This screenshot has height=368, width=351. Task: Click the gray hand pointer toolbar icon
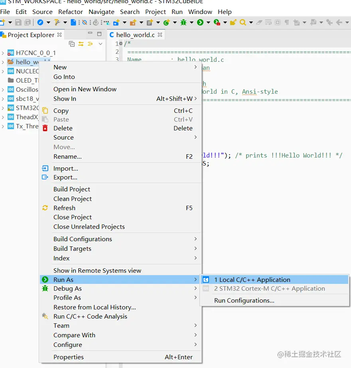coord(96,23)
